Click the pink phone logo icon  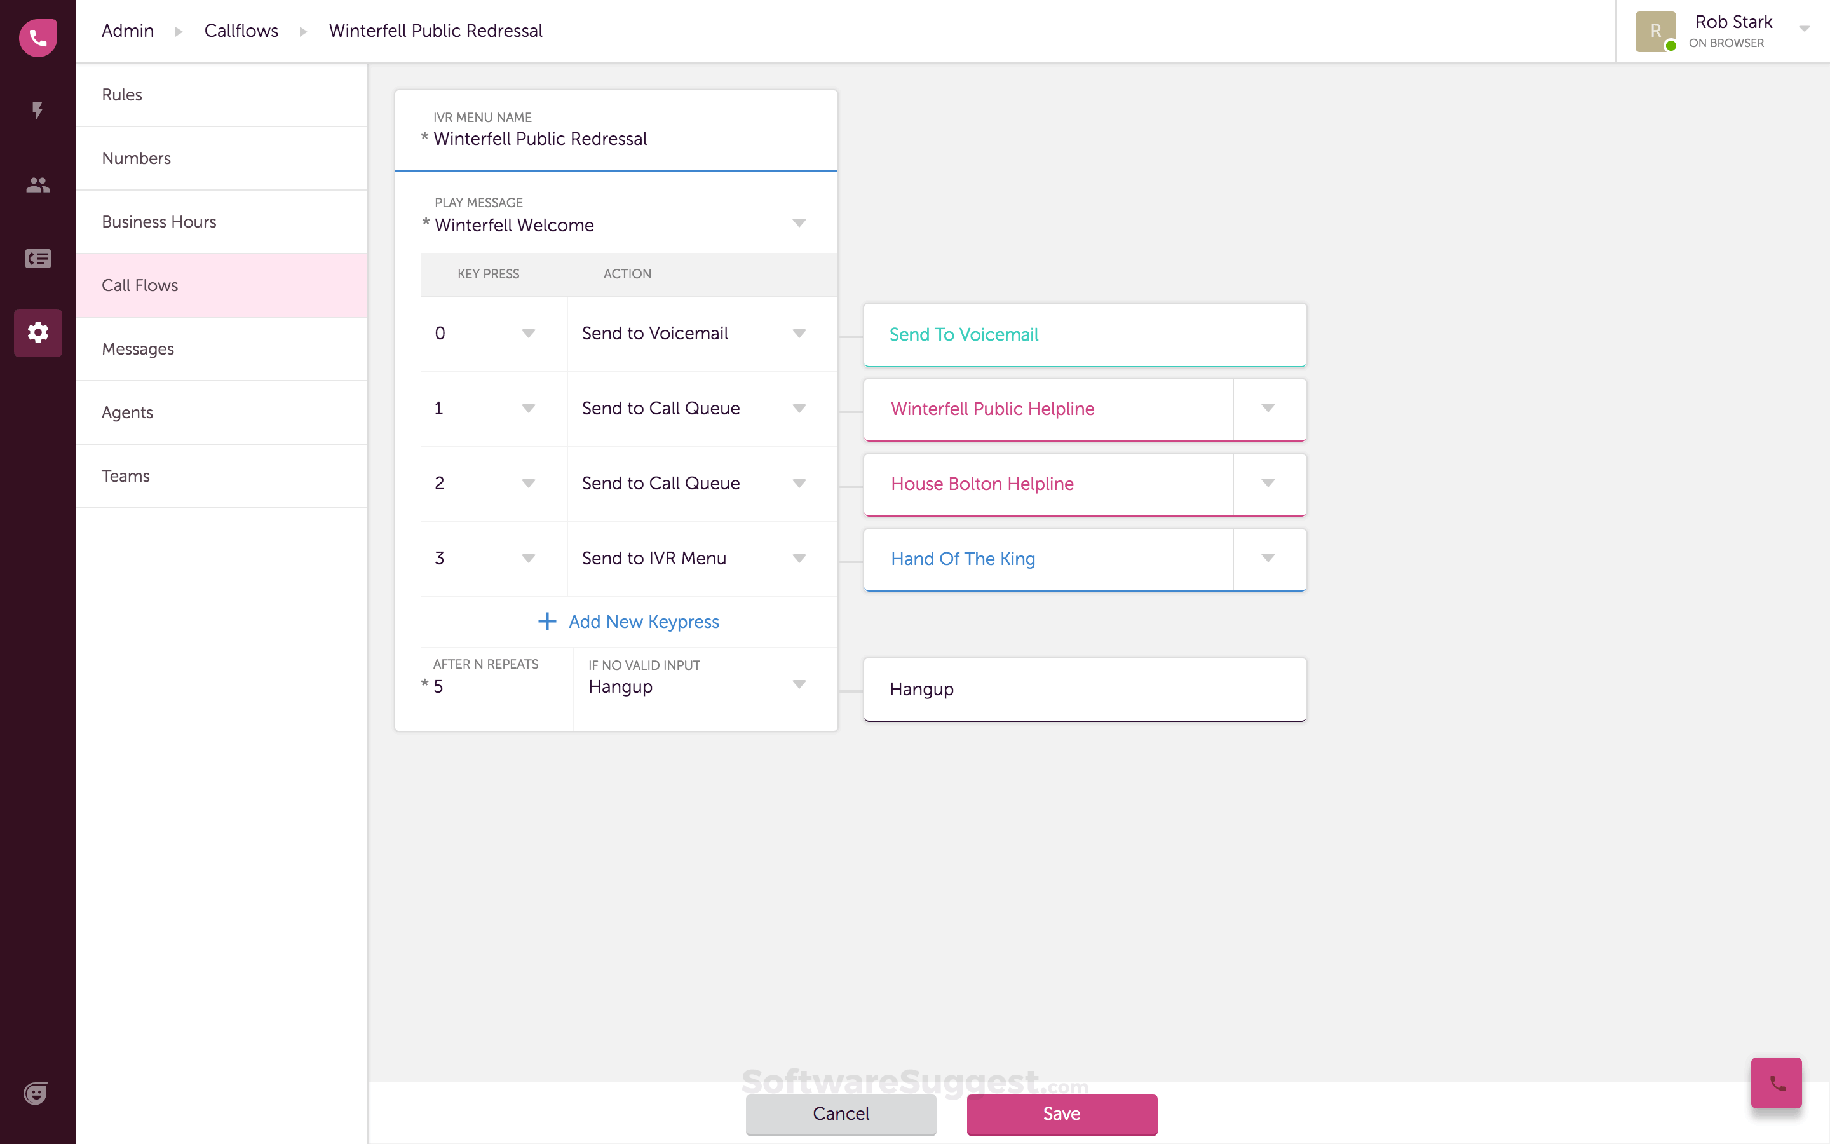pyautogui.click(x=37, y=37)
